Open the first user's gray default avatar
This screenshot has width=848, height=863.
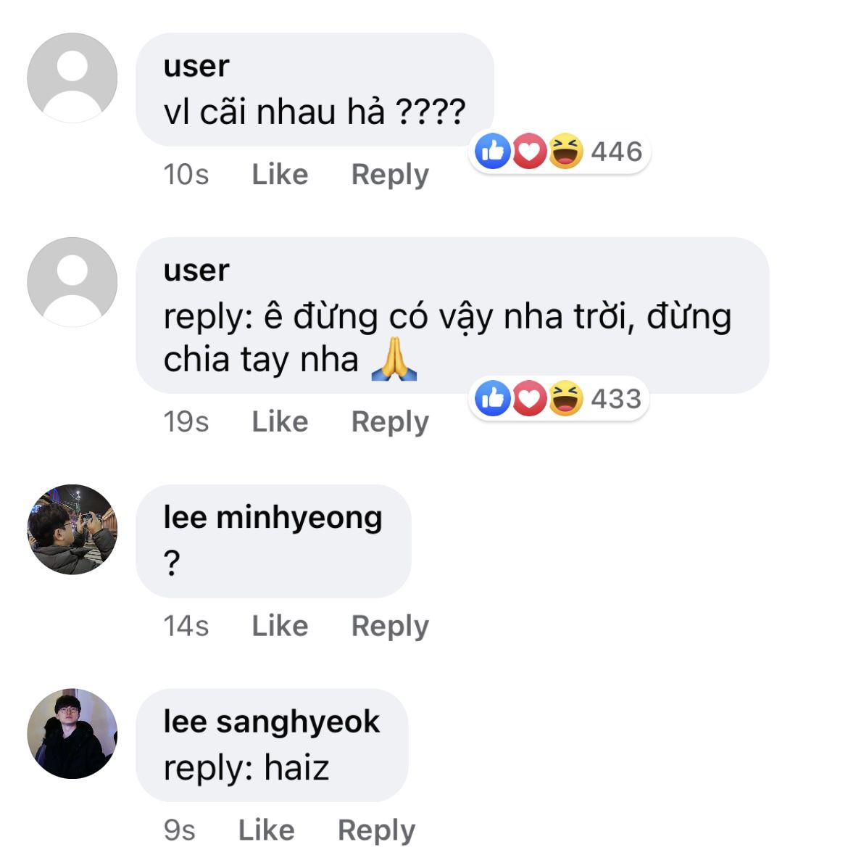pos(72,78)
